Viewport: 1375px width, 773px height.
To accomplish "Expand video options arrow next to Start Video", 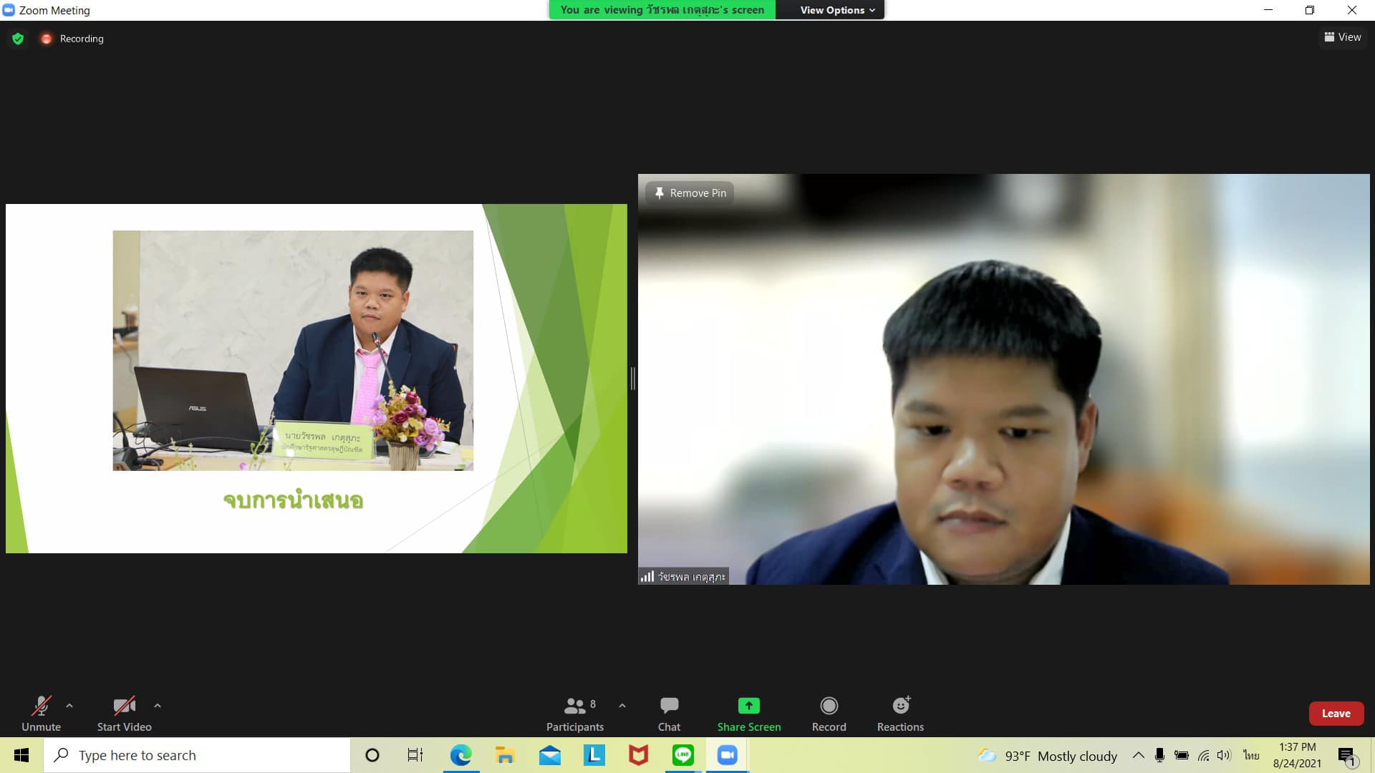I will [158, 706].
